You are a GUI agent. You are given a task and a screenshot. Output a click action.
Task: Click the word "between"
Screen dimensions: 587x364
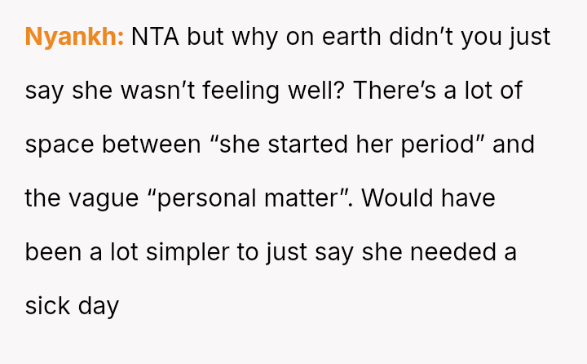point(151,144)
